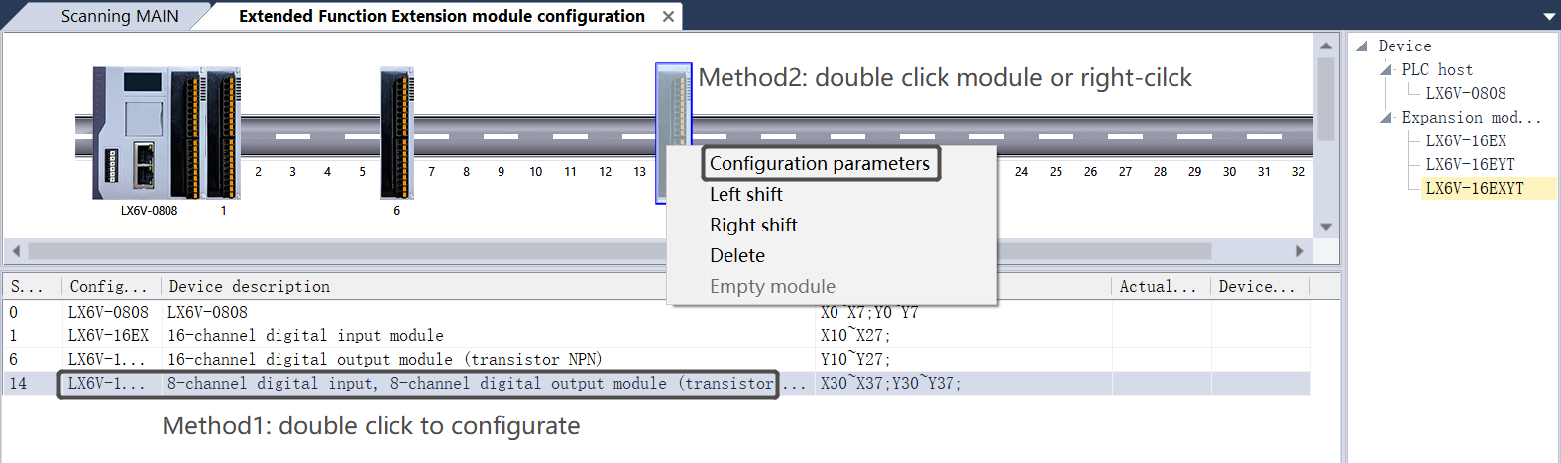Click the Device description column header

coord(250,287)
